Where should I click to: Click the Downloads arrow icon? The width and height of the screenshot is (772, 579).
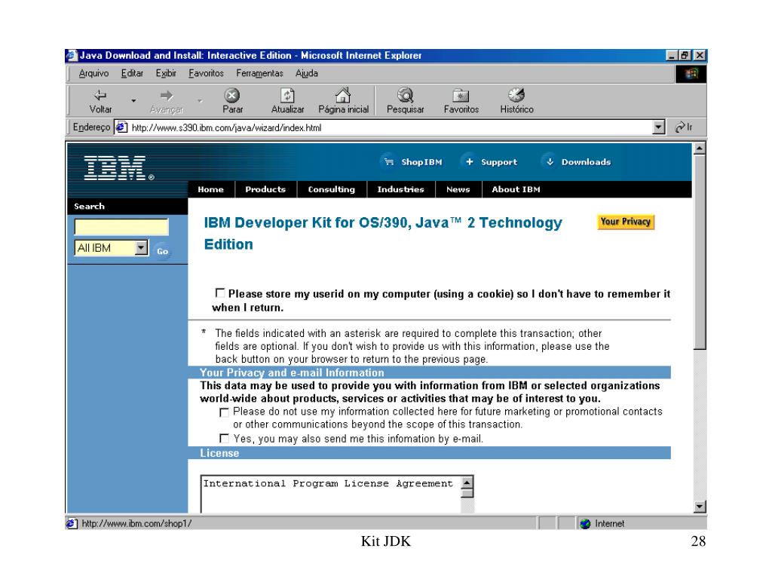550,161
